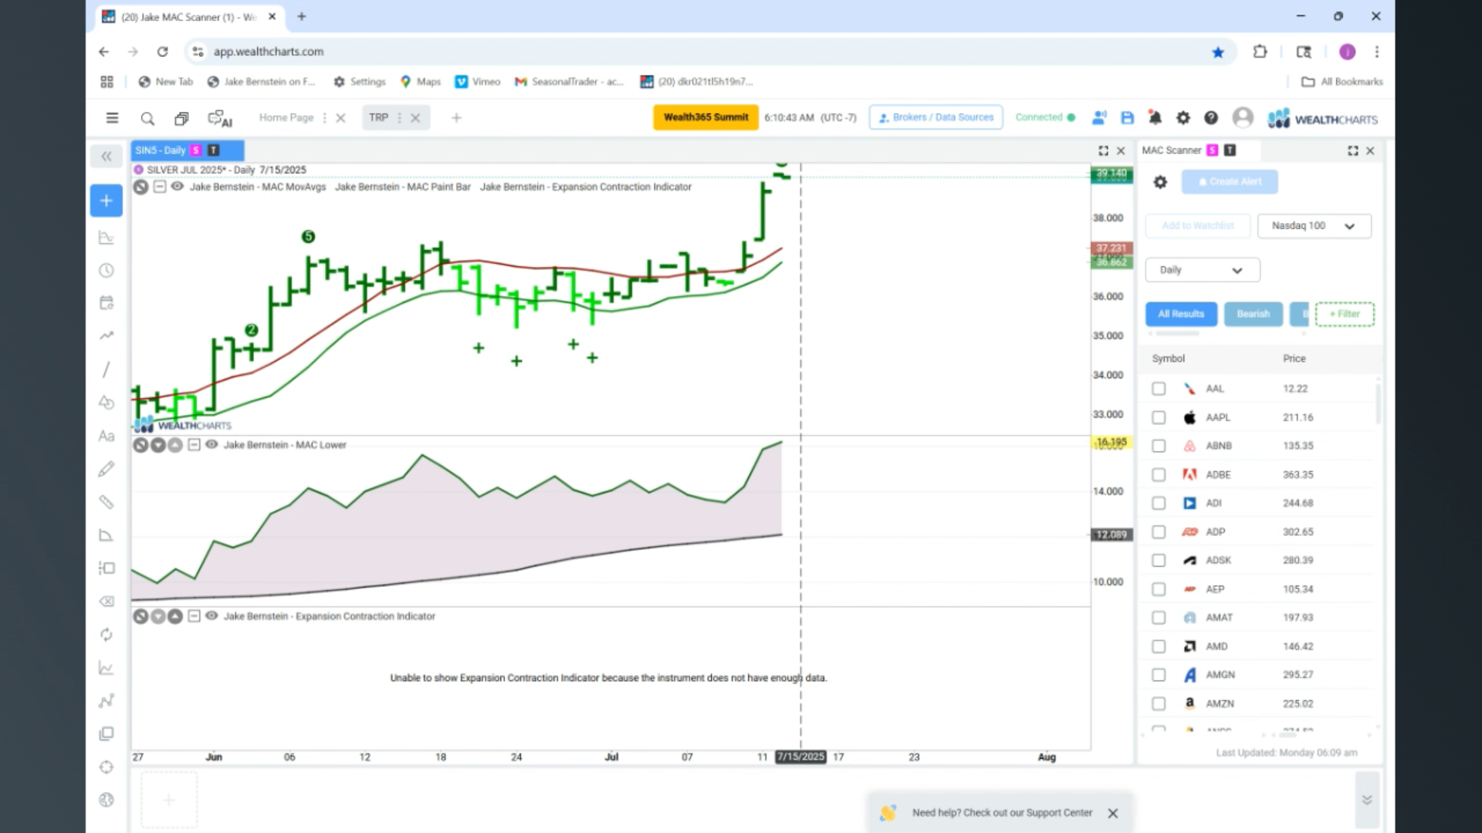Tick the AMD checkbox

(x=1159, y=646)
